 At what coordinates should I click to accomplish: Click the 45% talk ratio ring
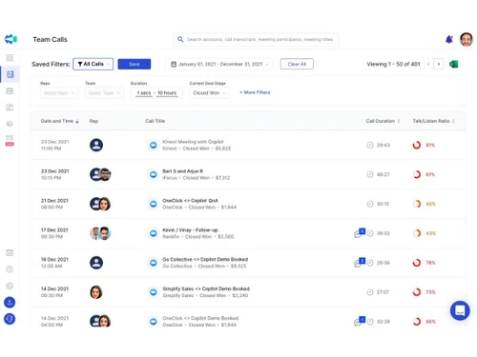point(417,204)
